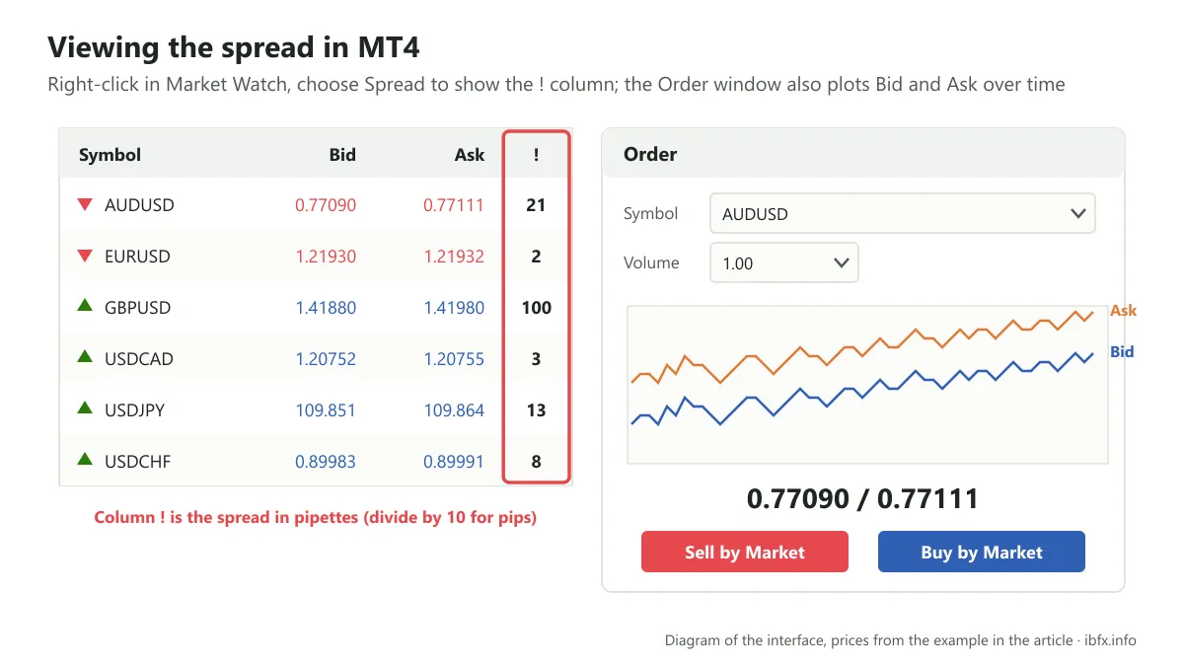Select the USDCAD symbol row
This screenshot has width=1184, height=666.
[316, 359]
